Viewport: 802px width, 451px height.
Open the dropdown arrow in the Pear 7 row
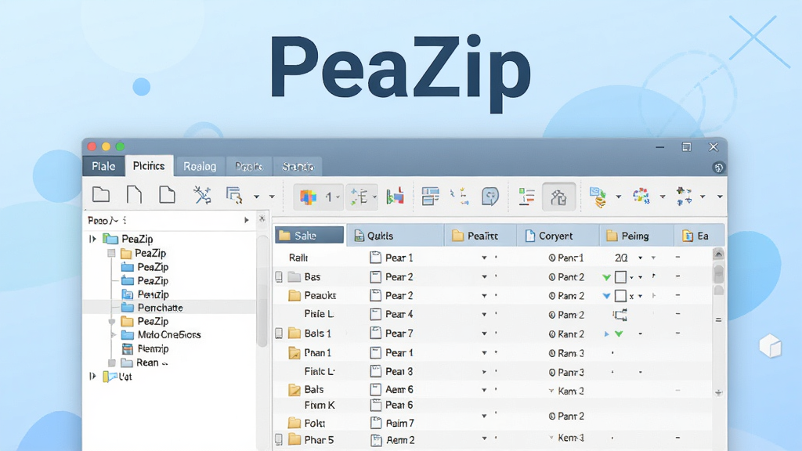coord(484,334)
